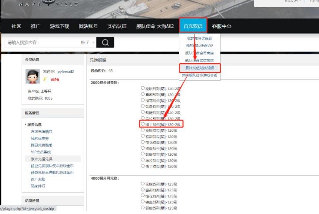
Task: Select the last 航母[精]-120级 radio under 2000积分
Action: click(143, 166)
